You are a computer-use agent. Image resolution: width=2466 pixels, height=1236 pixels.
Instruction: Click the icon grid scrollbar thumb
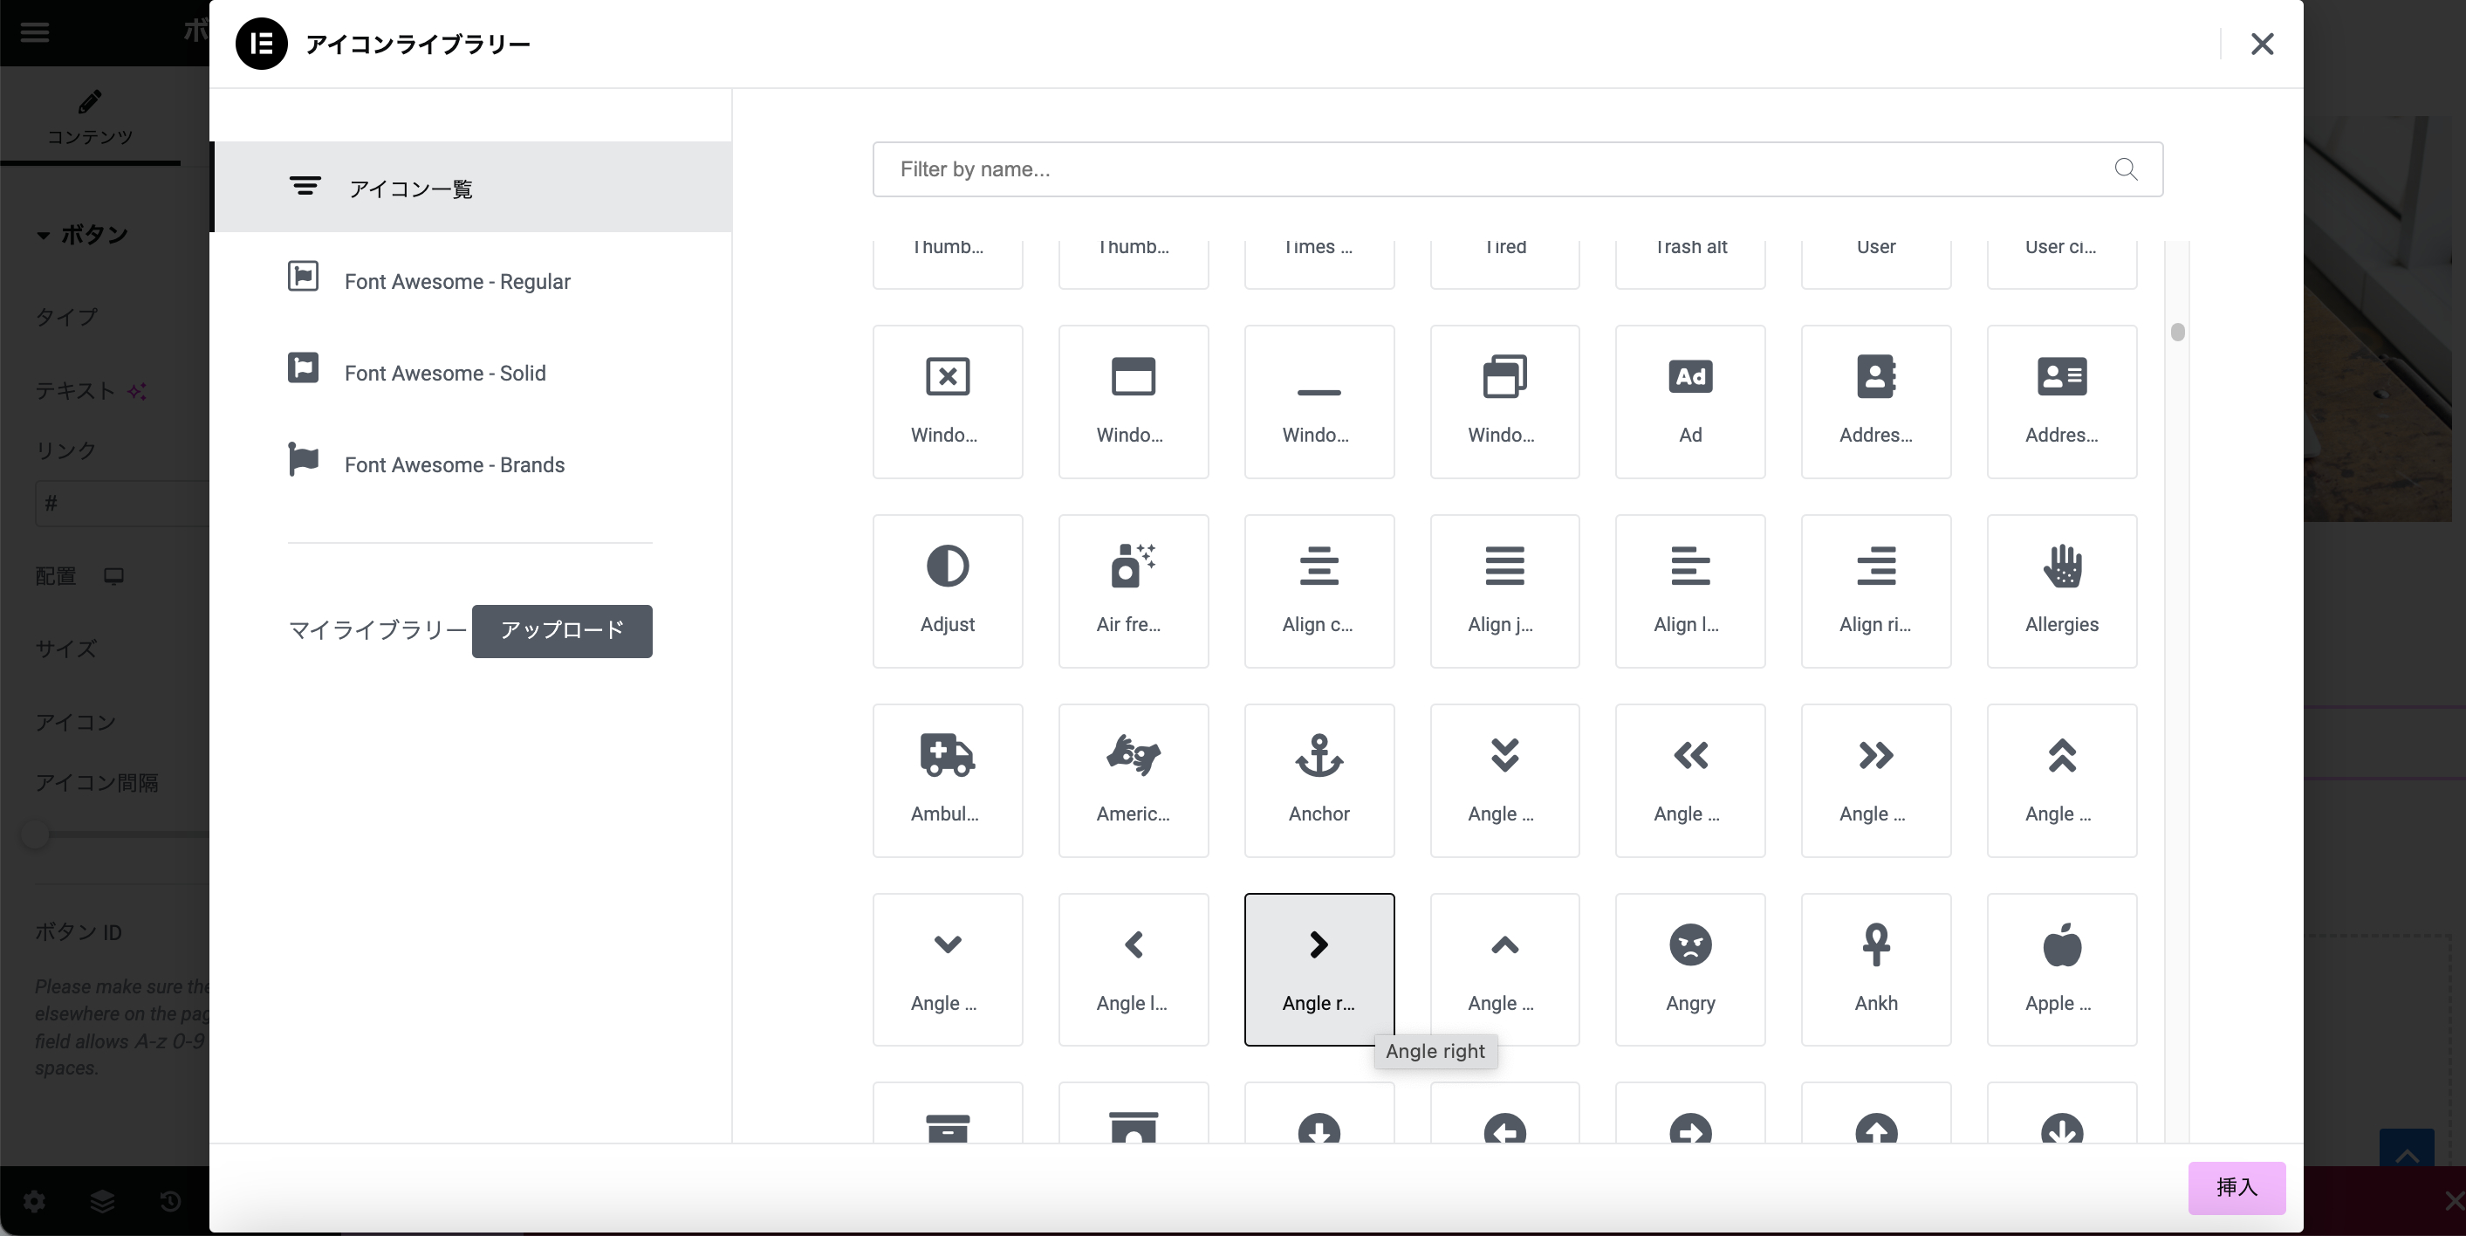(x=2177, y=333)
